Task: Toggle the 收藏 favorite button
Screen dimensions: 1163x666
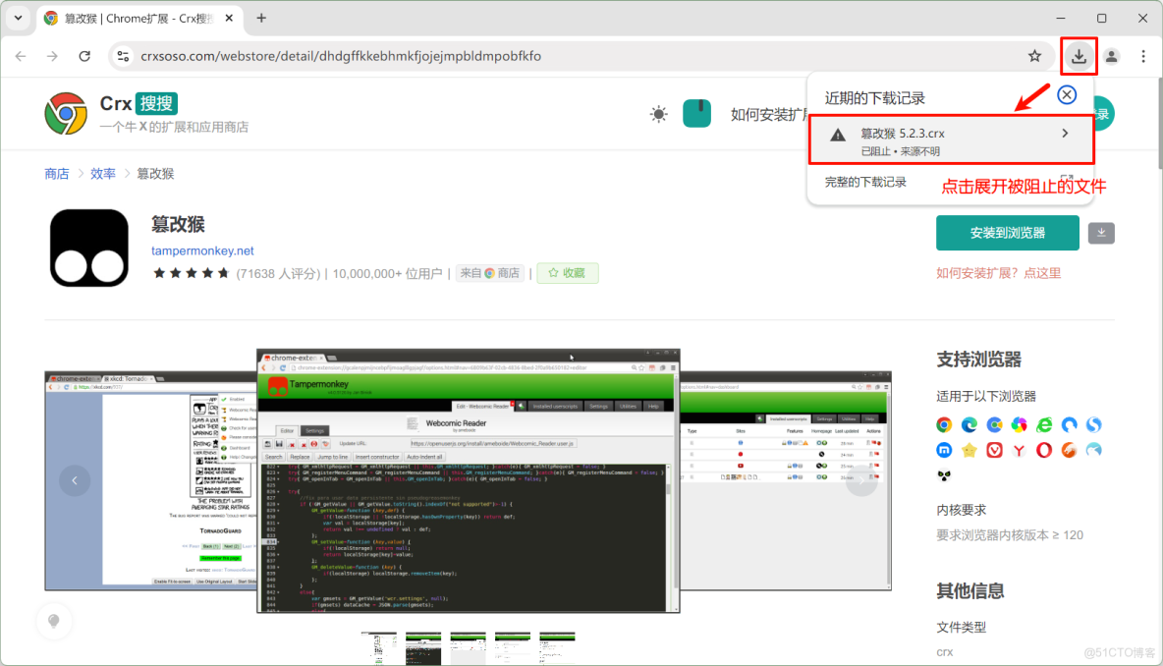Action: pyautogui.click(x=567, y=273)
